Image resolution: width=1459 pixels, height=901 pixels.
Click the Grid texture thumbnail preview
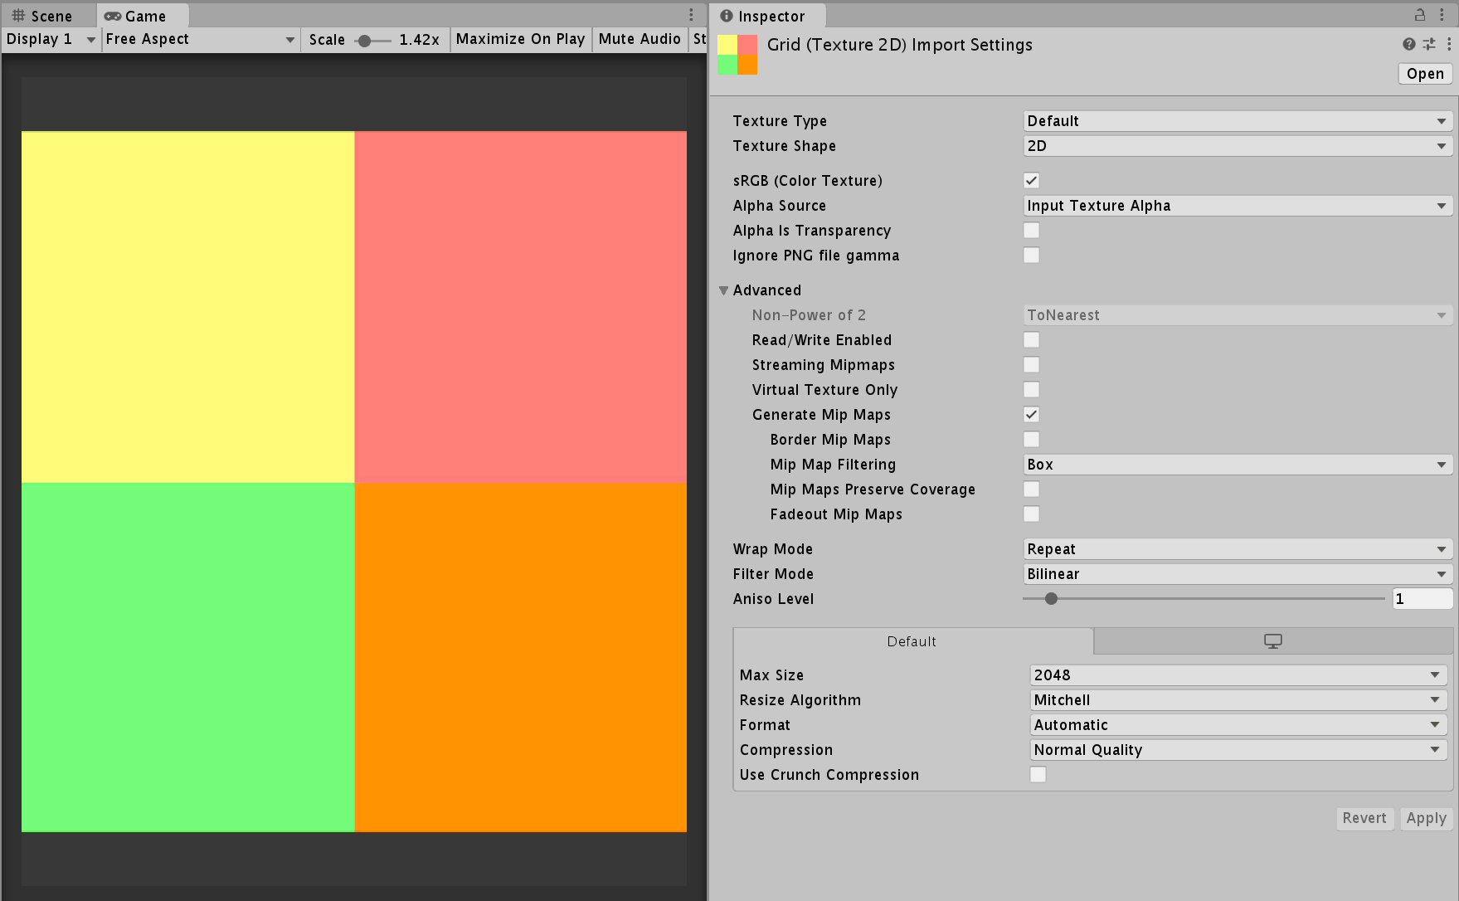click(x=737, y=55)
